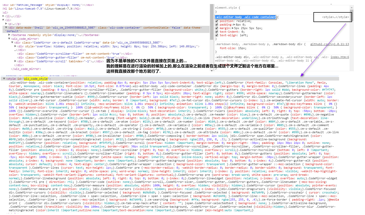Viewport: 365px width, 215px height.
Task: Click the 'left' text-align value
Action: (x=243, y=35)
